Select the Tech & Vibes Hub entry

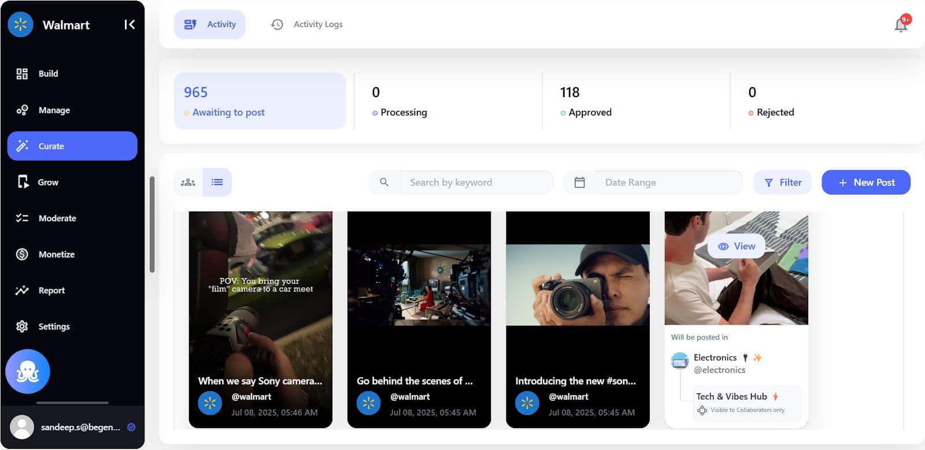pyautogui.click(x=747, y=403)
